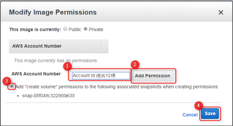Save the image permission changes
The height and width of the screenshot is (126, 233).
pyautogui.click(x=210, y=113)
